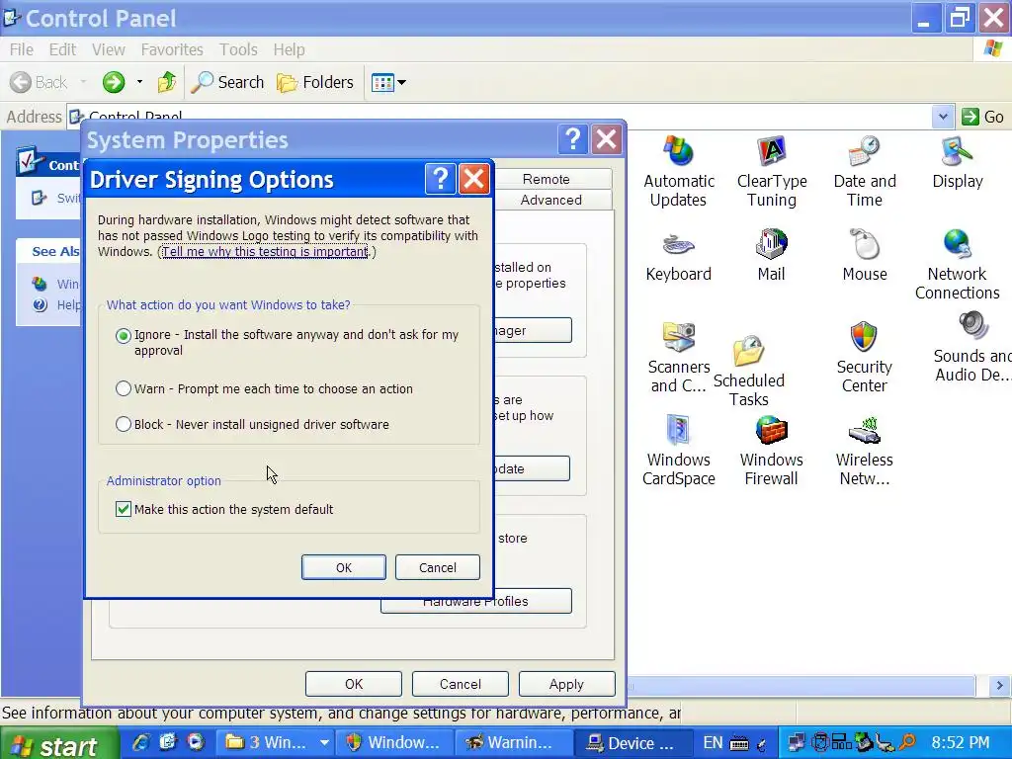Expand the grouped 3 Windows taskbar dropdown
This screenshot has height=759, width=1012.
[x=324, y=743]
